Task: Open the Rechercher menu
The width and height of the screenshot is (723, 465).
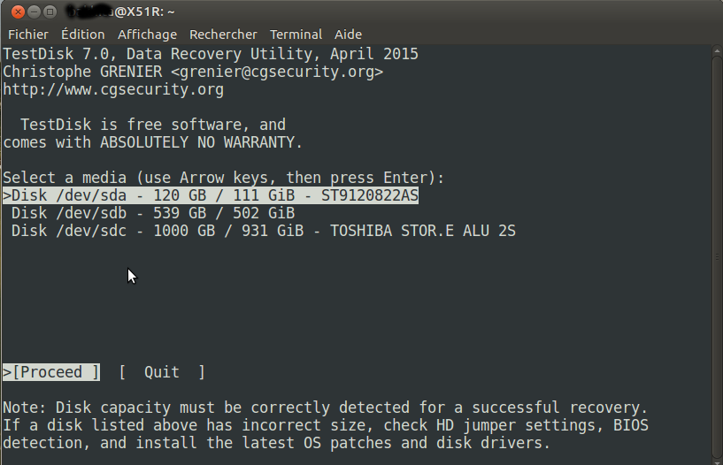Action: point(223,34)
